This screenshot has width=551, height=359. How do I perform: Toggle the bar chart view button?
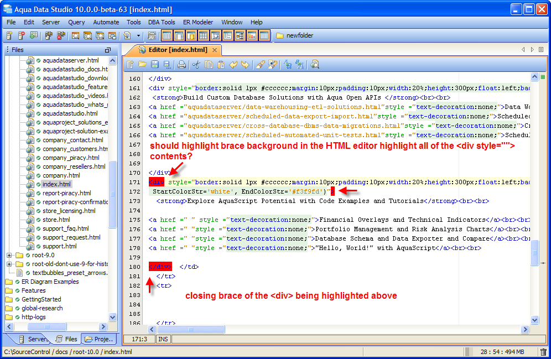pyautogui.click(x=252, y=35)
